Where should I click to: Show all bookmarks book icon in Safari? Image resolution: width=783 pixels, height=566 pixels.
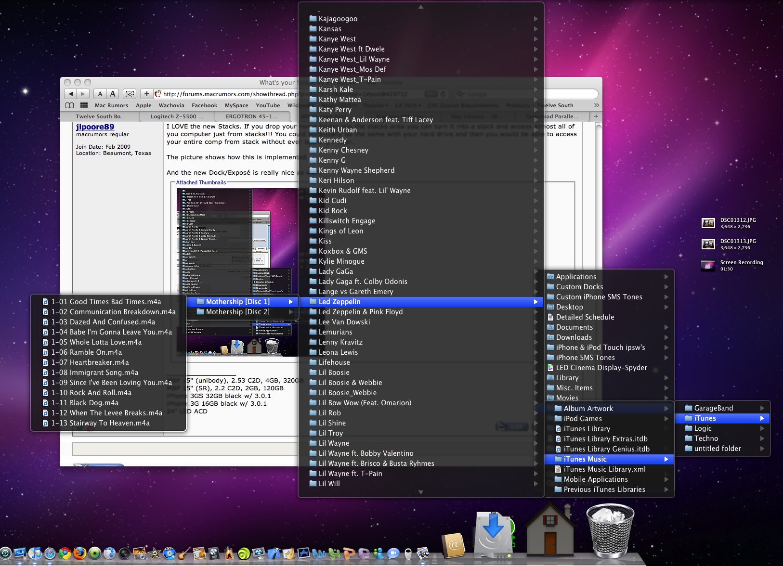pos(70,105)
